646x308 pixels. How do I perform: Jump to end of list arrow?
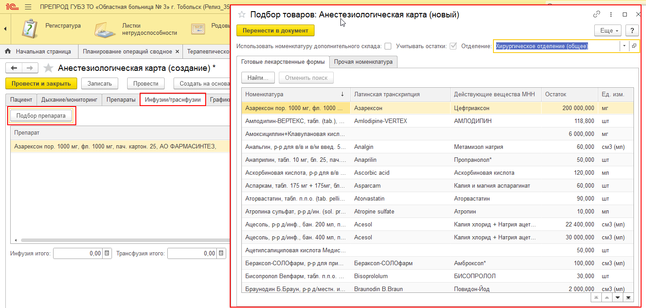[629, 297]
